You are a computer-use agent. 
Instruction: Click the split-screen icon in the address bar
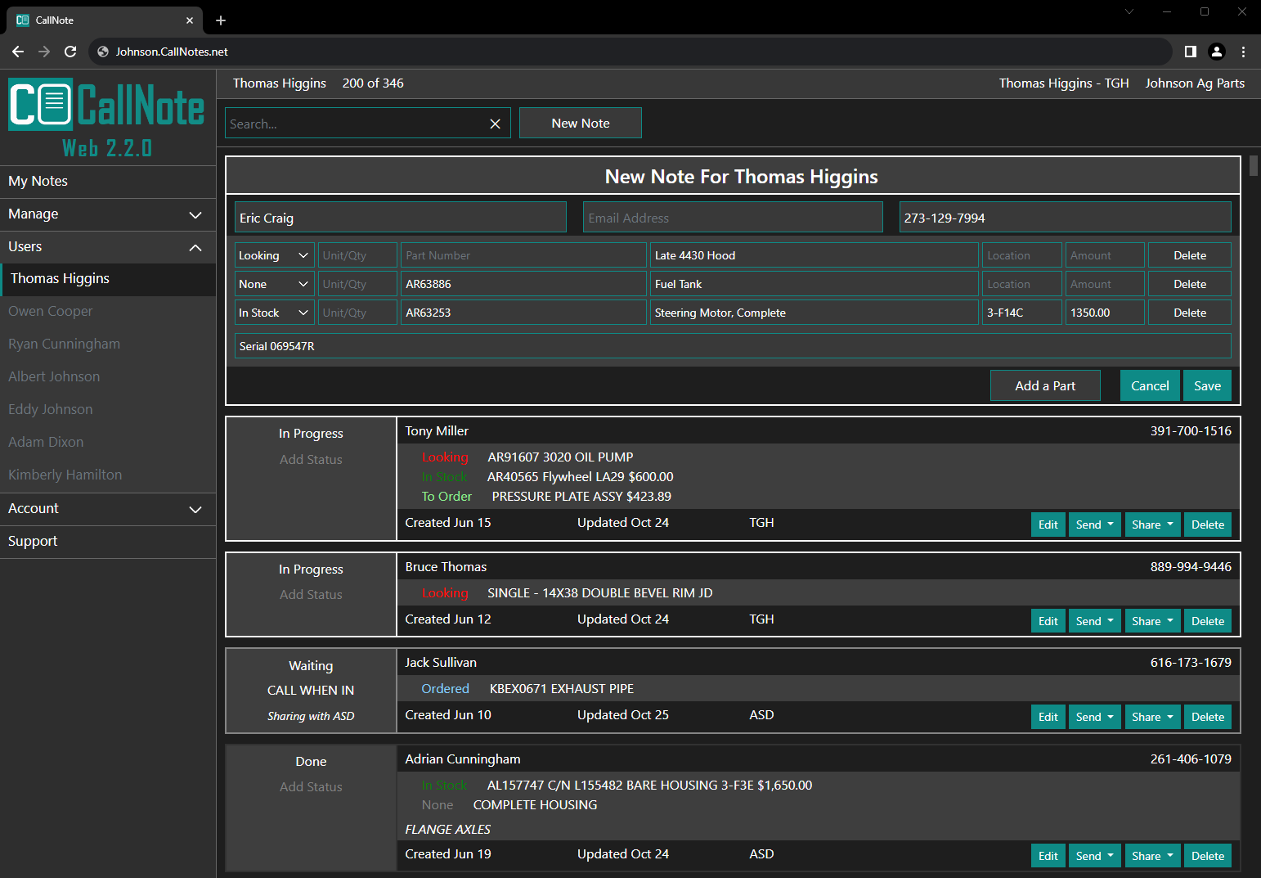tap(1191, 51)
